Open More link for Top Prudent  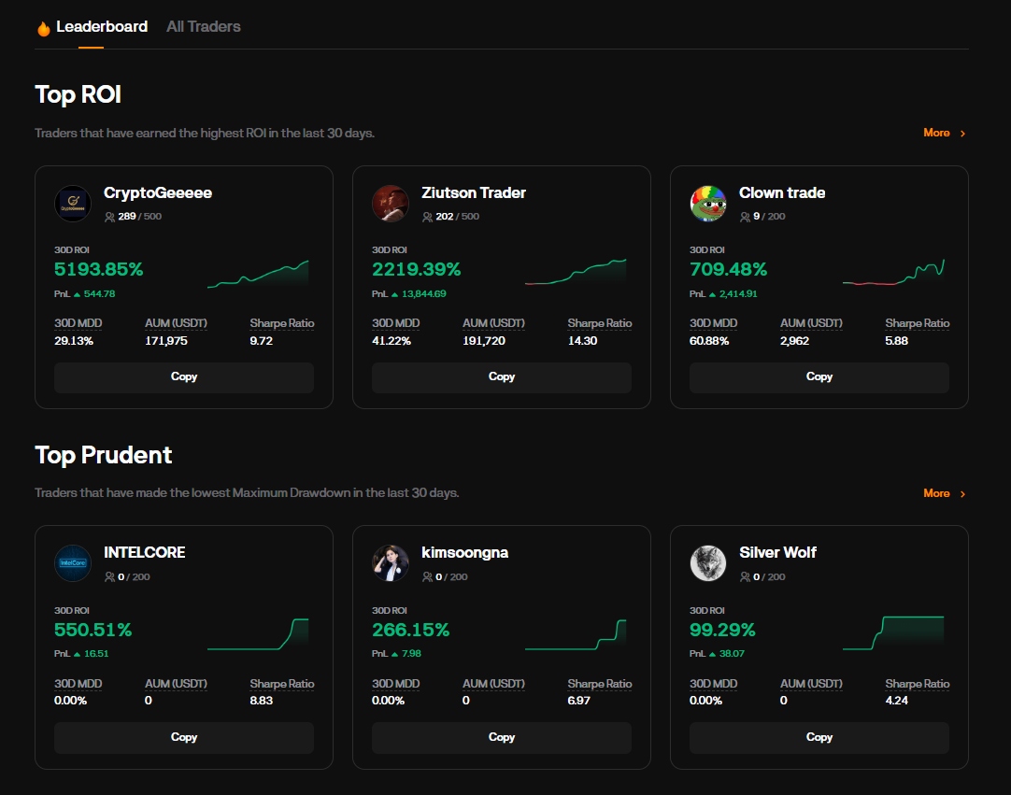point(936,493)
